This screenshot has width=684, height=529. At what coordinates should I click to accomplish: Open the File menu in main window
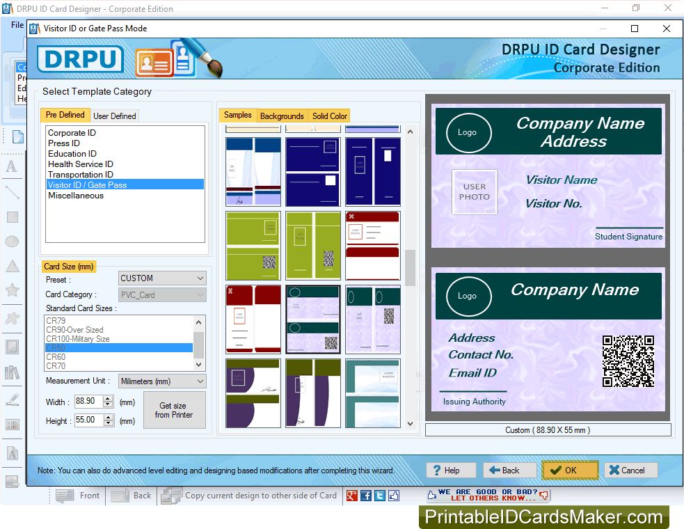pos(17,25)
